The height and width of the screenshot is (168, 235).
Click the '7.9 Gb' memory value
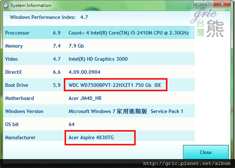(76, 46)
